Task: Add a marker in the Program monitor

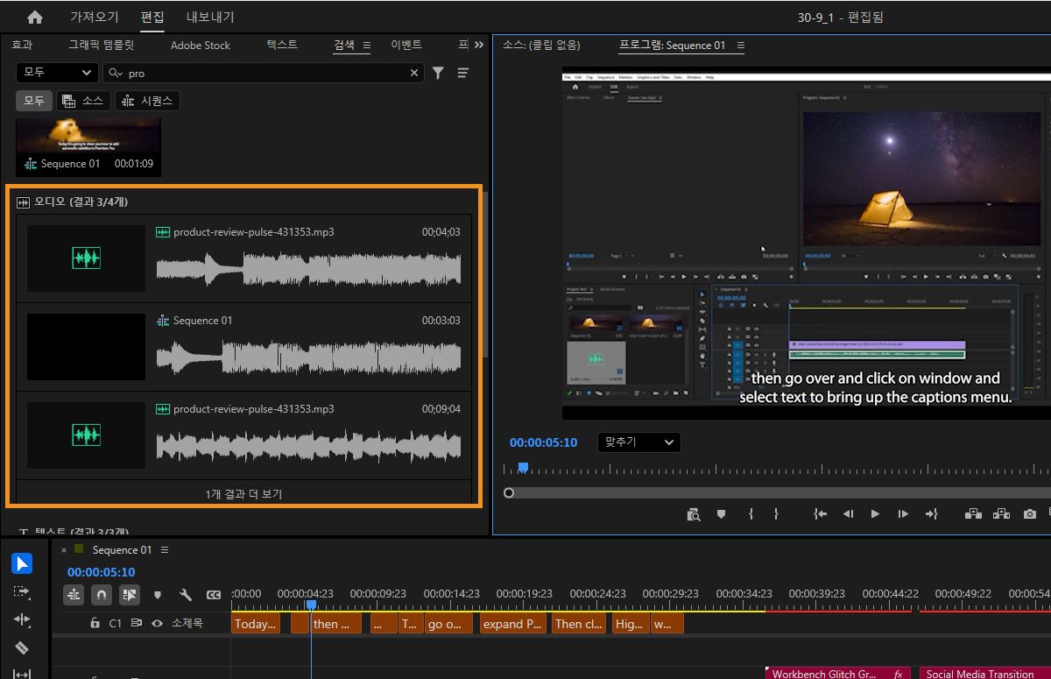Action: tap(721, 514)
